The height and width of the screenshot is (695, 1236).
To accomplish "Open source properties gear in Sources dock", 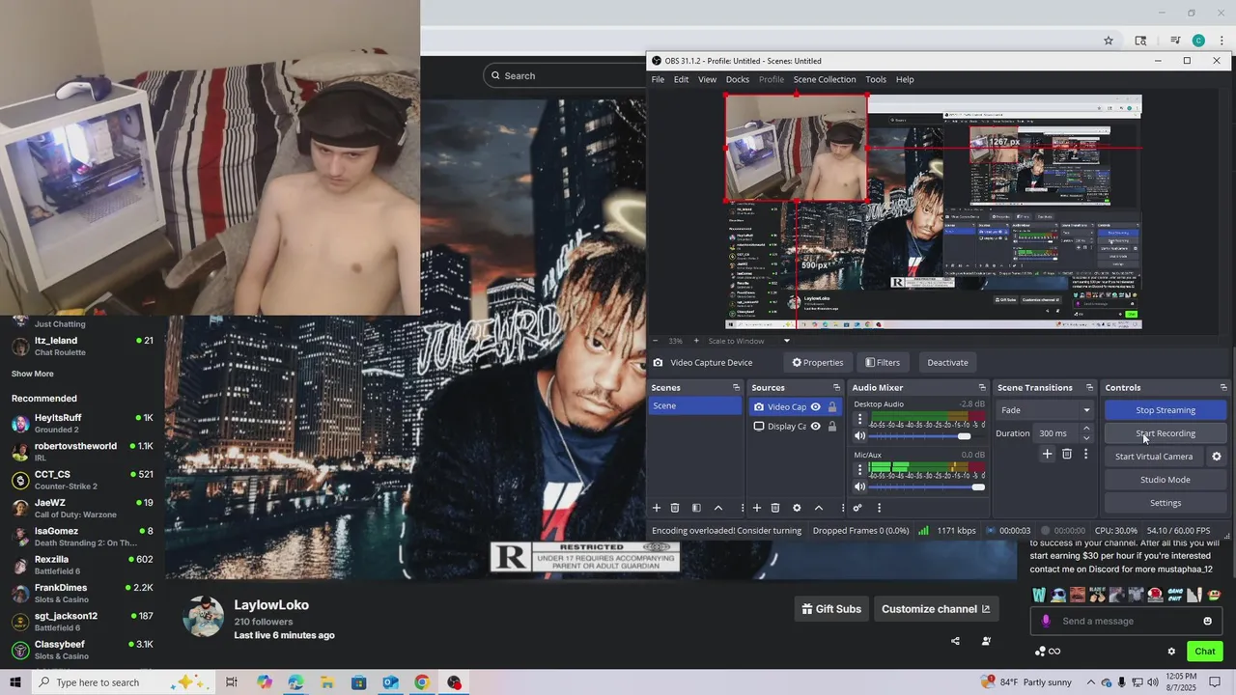I will [x=797, y=508].
